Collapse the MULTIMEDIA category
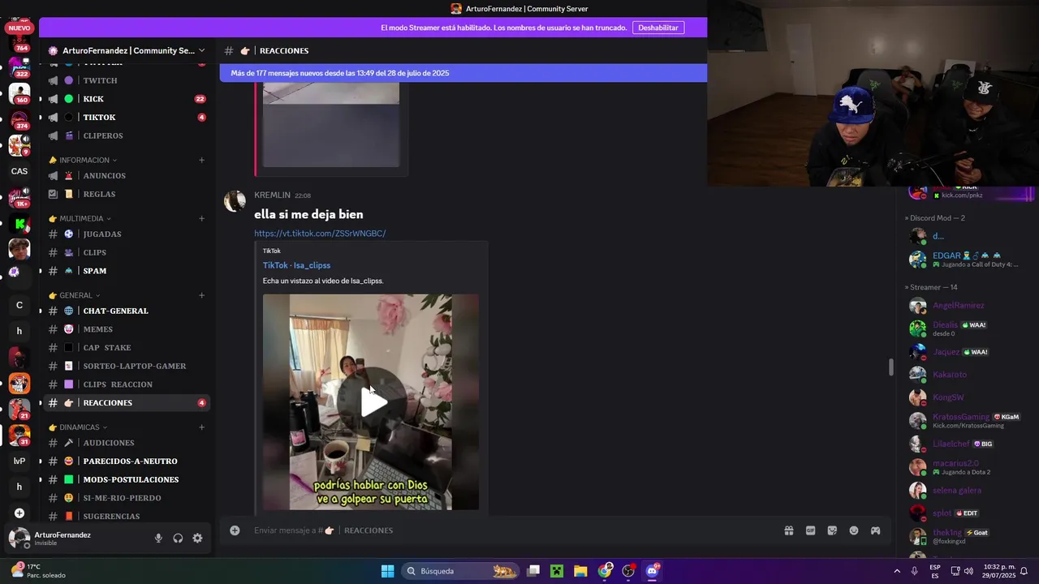1039x584 pixels. click(x=80, y=218)
